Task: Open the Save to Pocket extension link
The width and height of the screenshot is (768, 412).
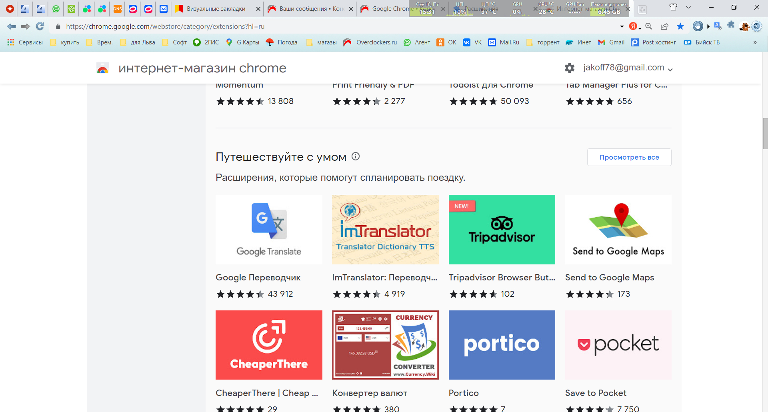Action: (x=596, y=393)
